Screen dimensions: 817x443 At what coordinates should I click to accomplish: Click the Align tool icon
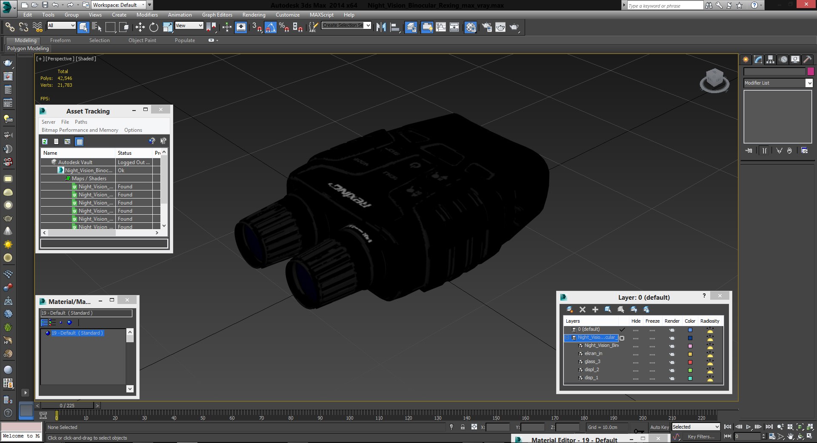pyautogui.click(x=395, y=27)
